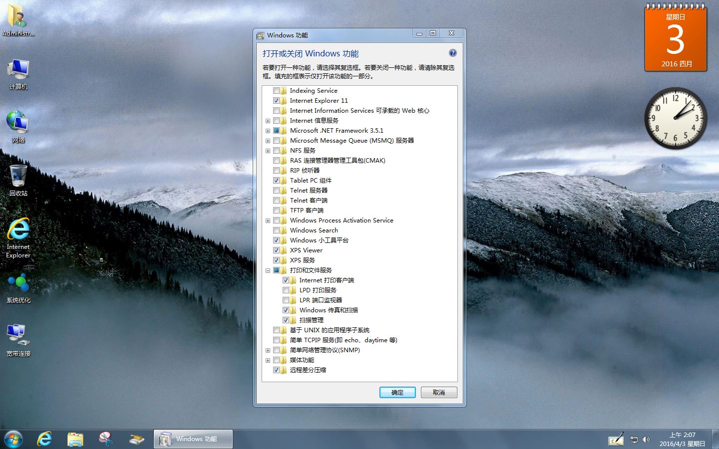Click the help question mark icon
719x449 pixels.
[452, 53]
